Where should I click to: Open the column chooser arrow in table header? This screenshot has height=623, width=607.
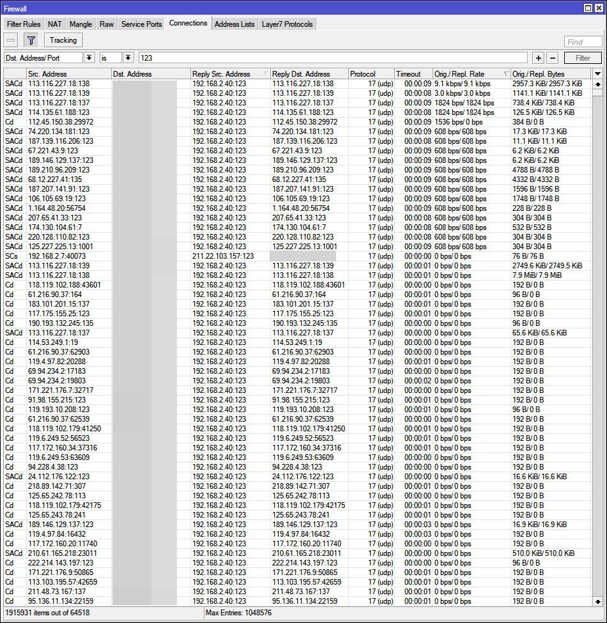tap(597, 74)
